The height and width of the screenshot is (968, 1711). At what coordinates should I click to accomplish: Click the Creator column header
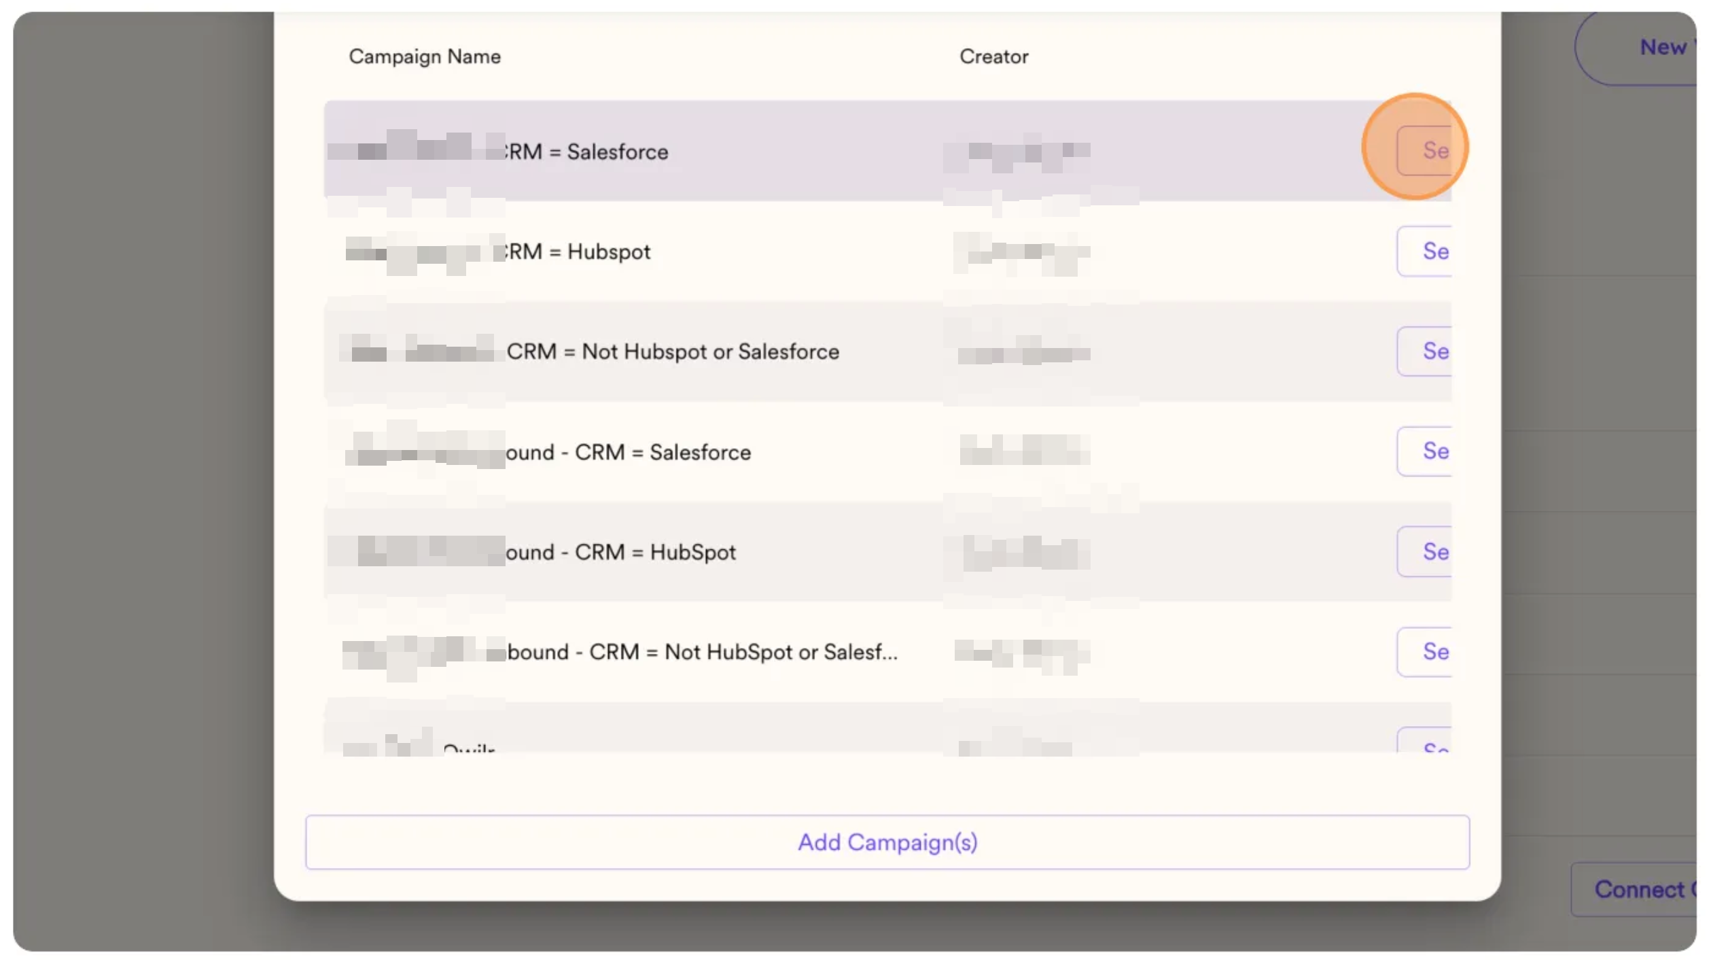(x=993, y=56)
